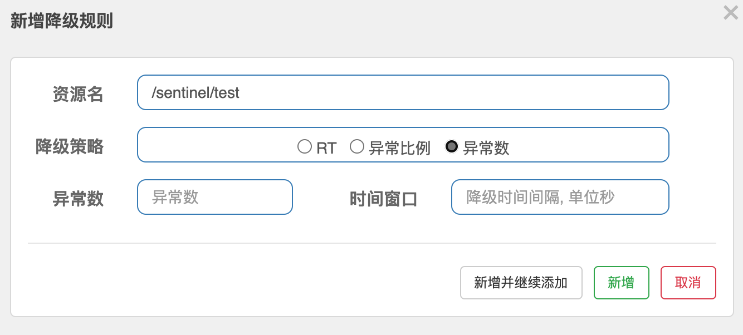Screen dimensions: 743x335
Task: Click the 资源名 input containing /sentinel/test
Action: click(403, 92)
